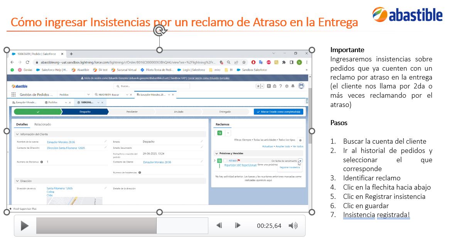This screenshot has height=251, width=451.
Task: Step the video back one frame
Action: 219,226
